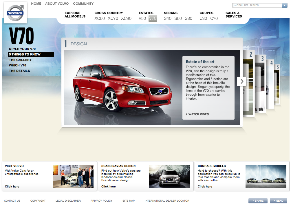Open Scandinavian Design car thumbnail
The image size is (291, 208).
[x=169, y=176]
